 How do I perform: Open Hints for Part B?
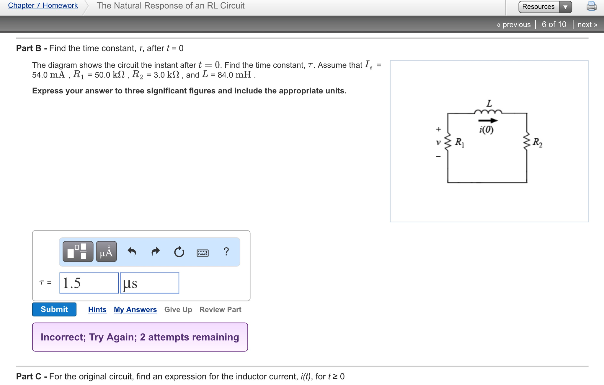[x=97, y=309]
